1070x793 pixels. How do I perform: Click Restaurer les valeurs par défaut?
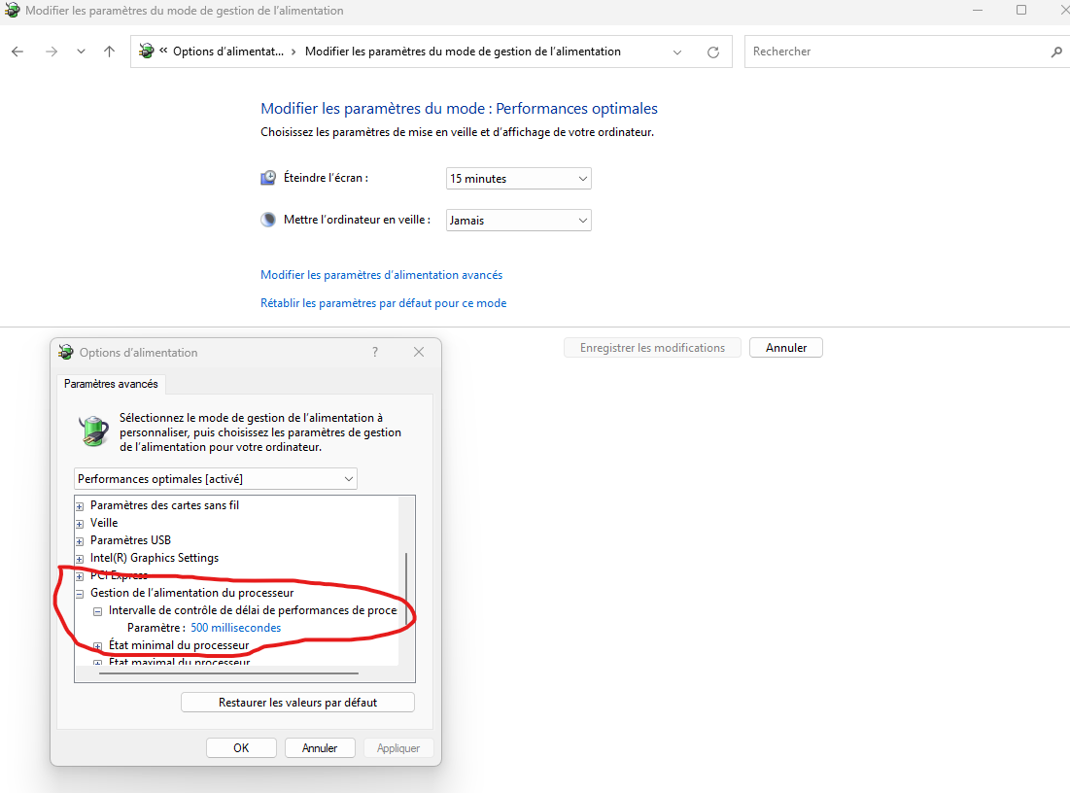297,703
